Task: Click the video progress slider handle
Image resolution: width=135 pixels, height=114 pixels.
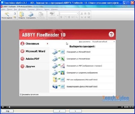Action: click(x=9, y=107)
